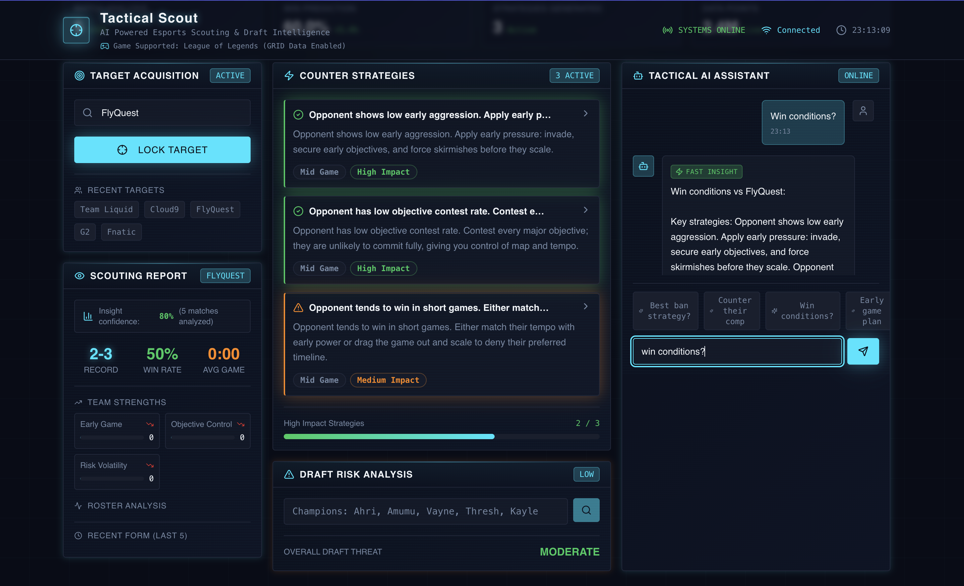Click the green check on first strategy
The height and width of the screenshot is (586, 964).
coord(298,115)
